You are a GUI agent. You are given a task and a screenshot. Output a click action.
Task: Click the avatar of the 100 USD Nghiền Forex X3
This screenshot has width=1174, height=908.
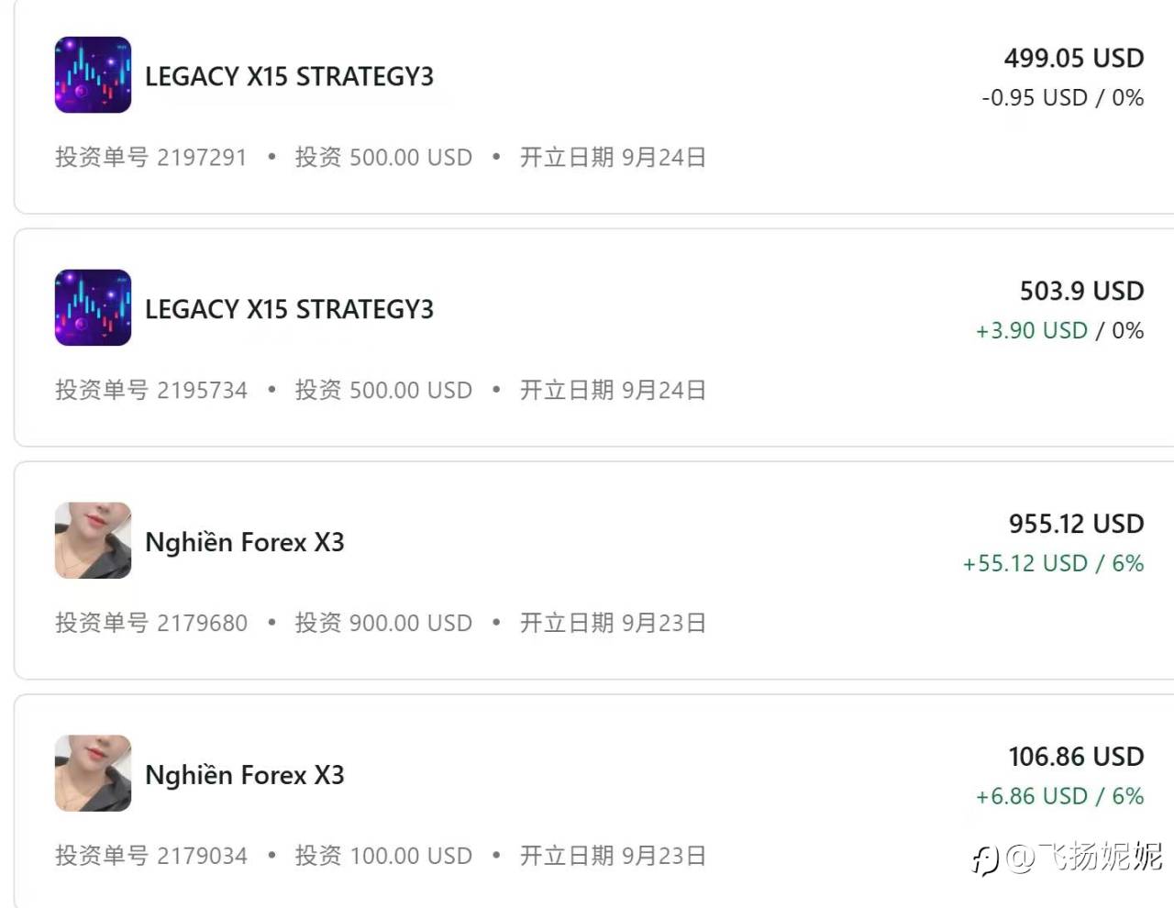point(93,773)
